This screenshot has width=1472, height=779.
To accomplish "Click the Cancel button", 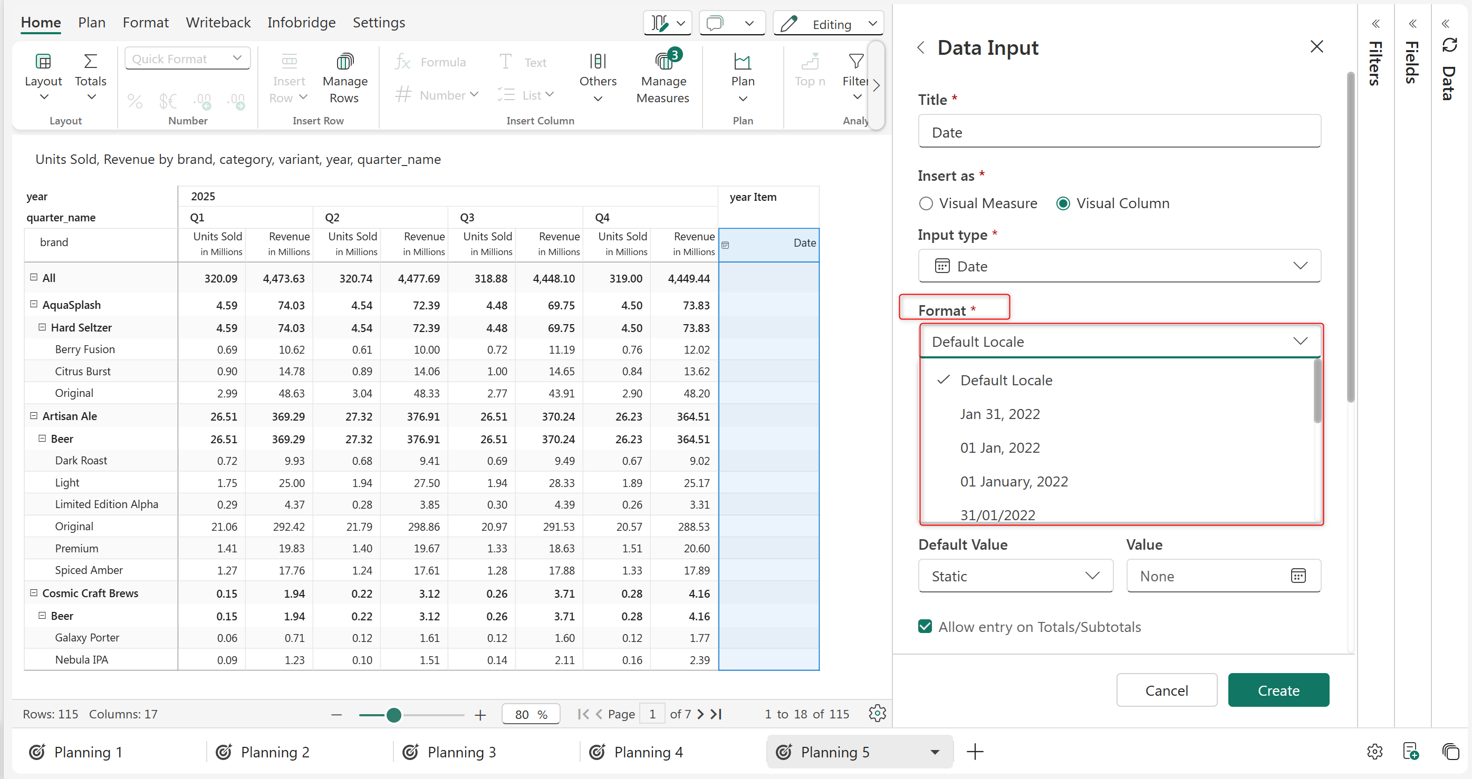I will tap(1166, 690).
